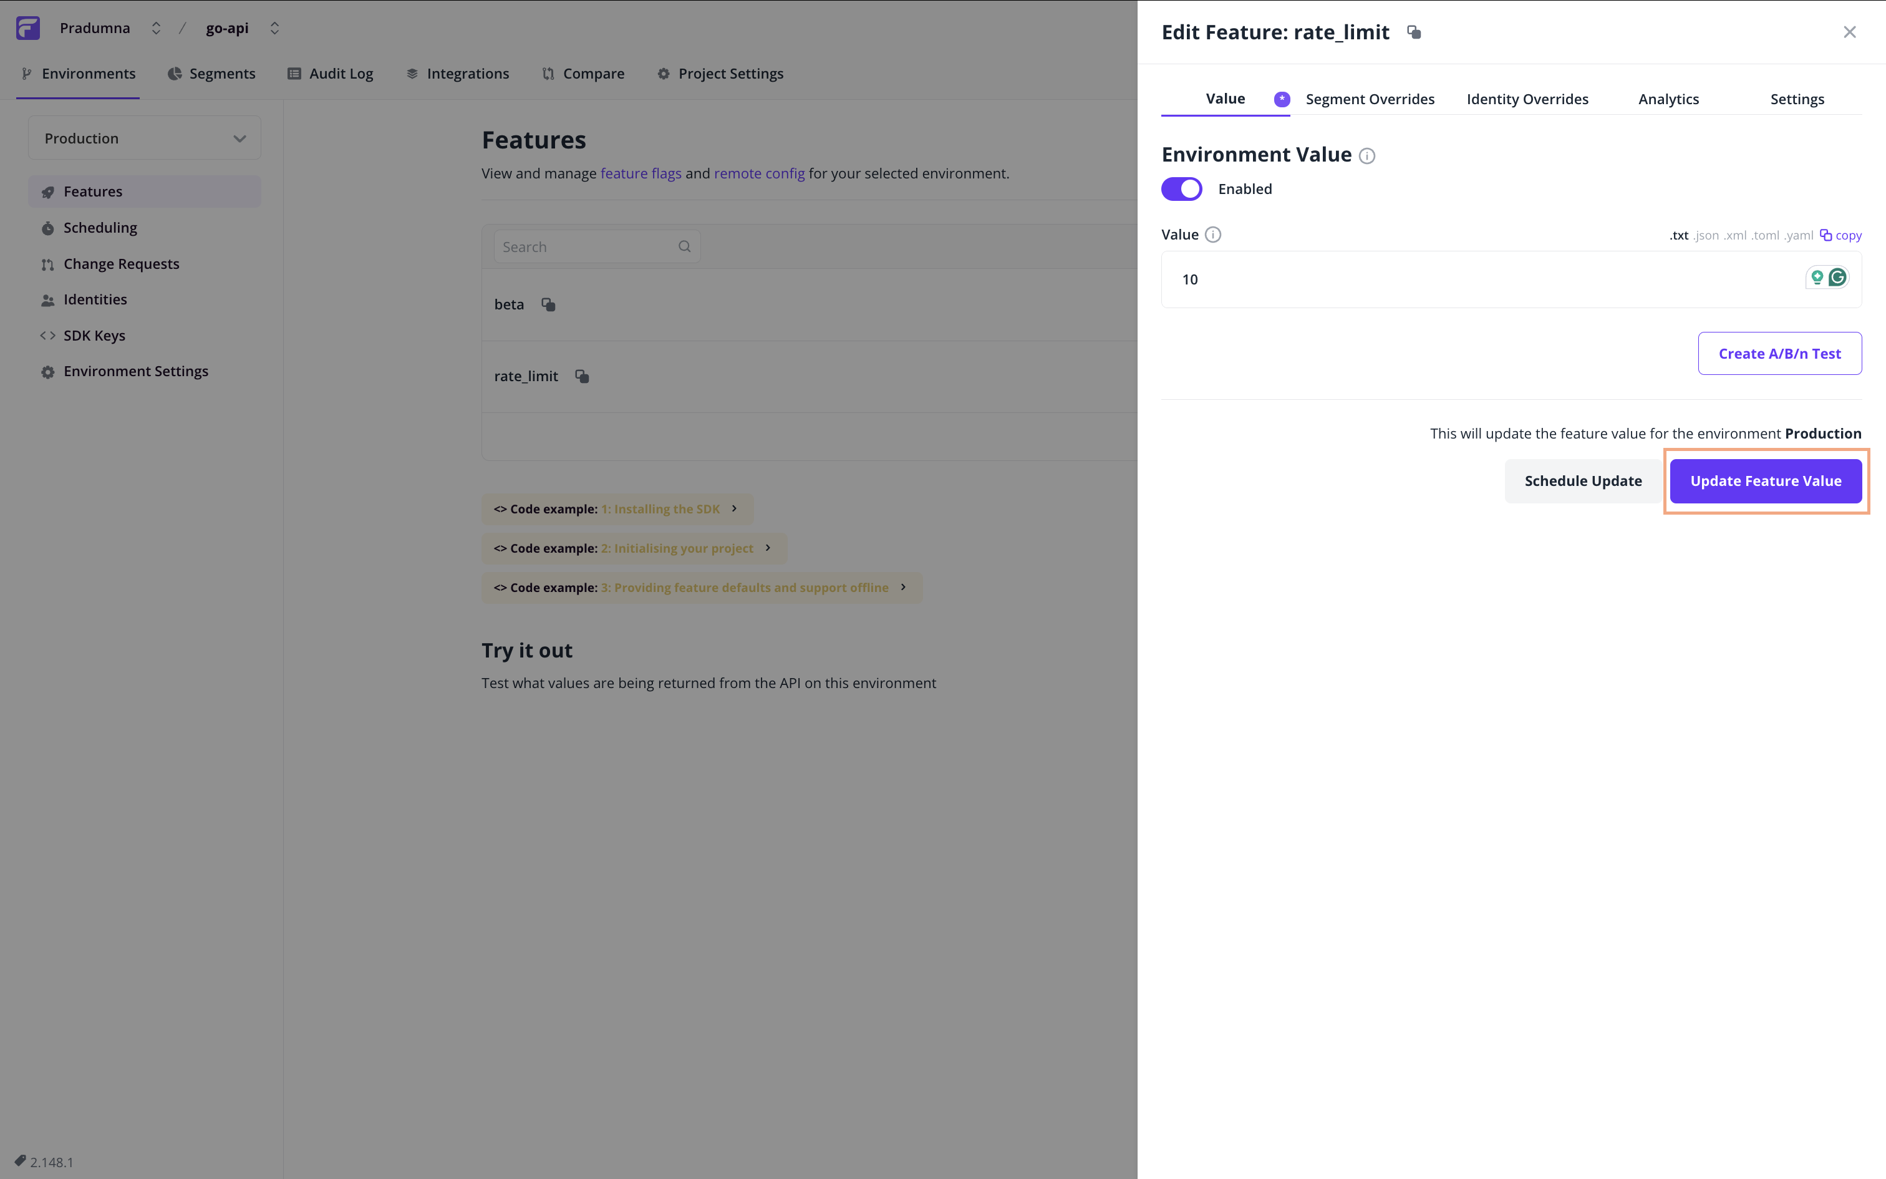Click the green lightbulb icon in value field

coord(1817,278)
